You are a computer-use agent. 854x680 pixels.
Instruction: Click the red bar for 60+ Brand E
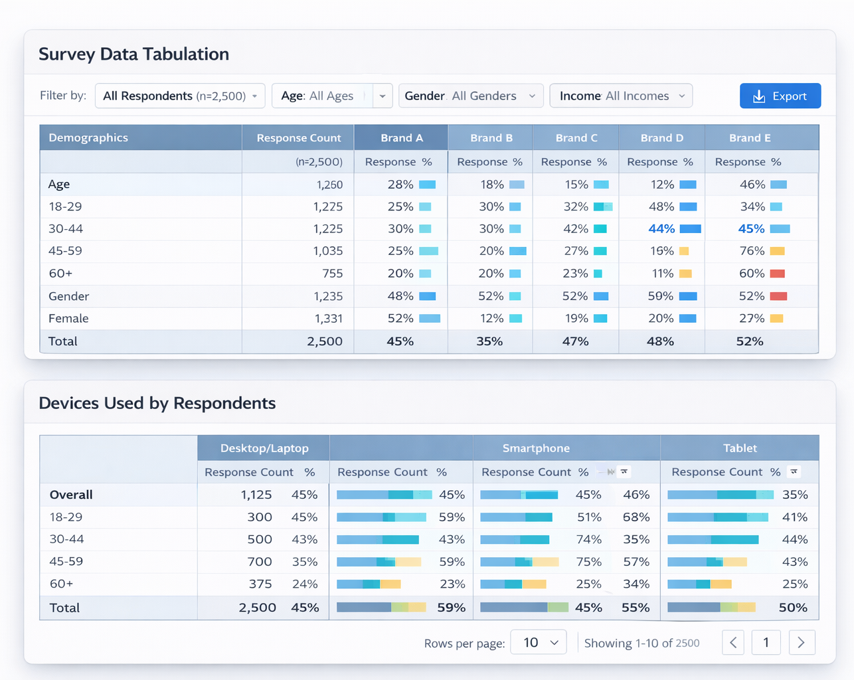click(778, 274)
